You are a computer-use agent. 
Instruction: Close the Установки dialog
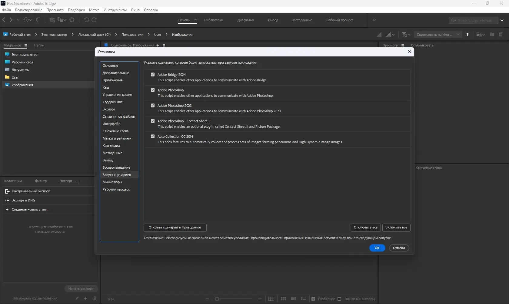410,52
